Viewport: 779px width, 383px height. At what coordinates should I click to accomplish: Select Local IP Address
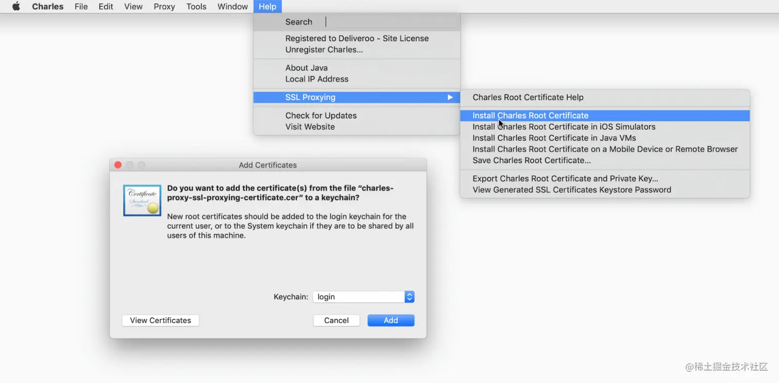[x=357, y=79]
